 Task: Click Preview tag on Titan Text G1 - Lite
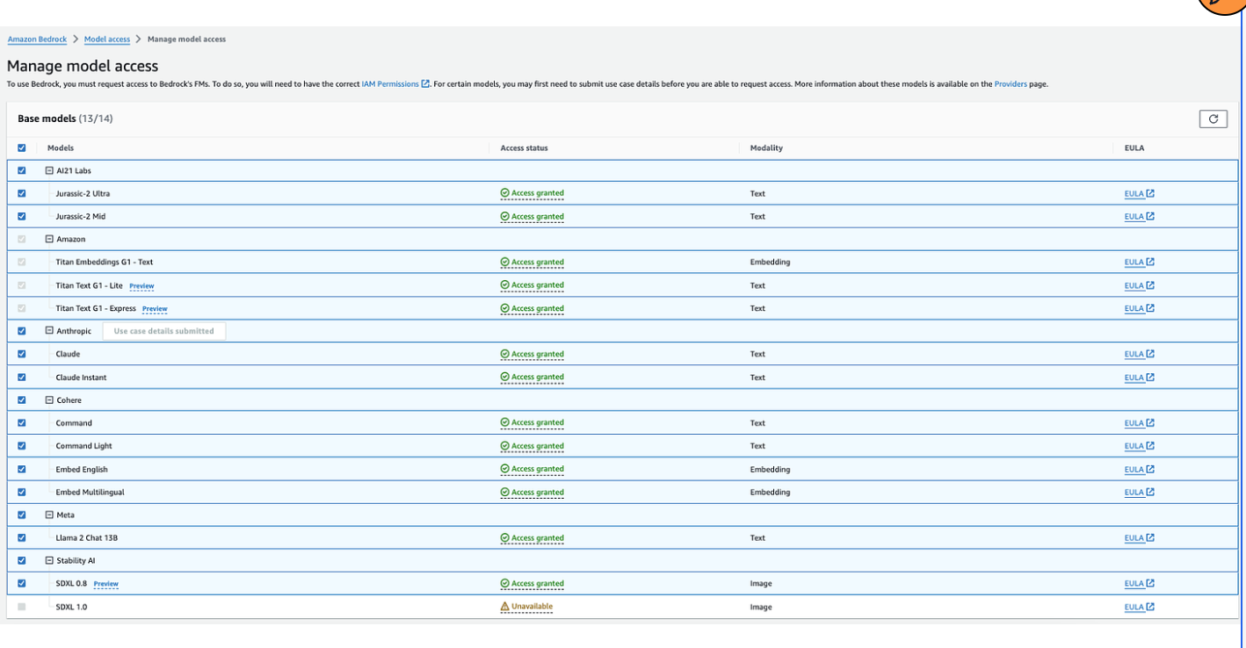point(141,285)
